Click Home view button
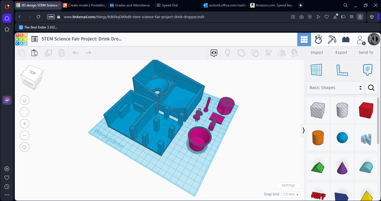This screenshot has width=381, height=201. click(x=25, y=100)
